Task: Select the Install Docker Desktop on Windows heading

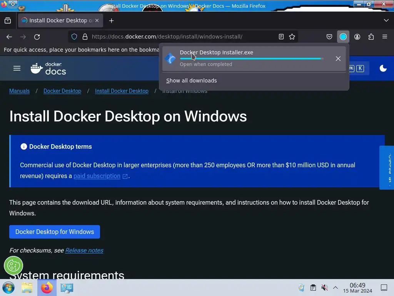Action: (x=128, y=116)
